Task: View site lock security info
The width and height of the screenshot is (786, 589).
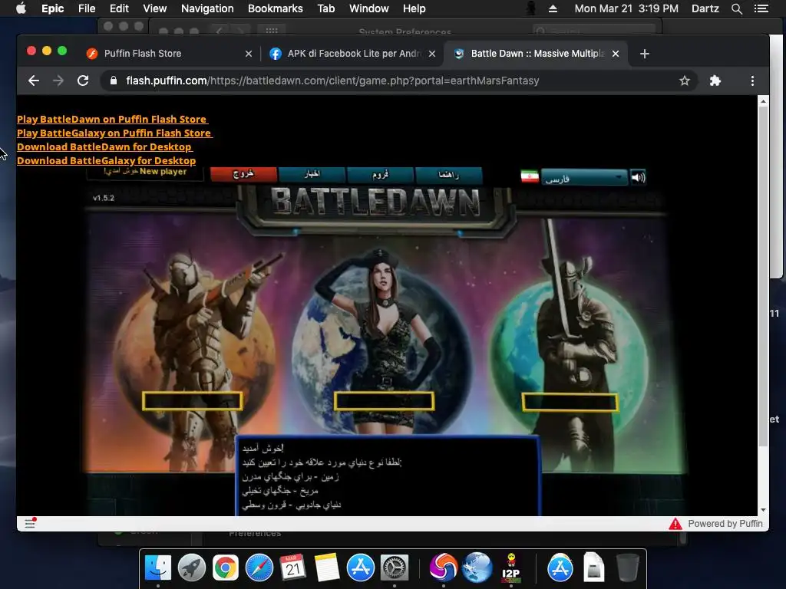Action: tap(114, 81)
